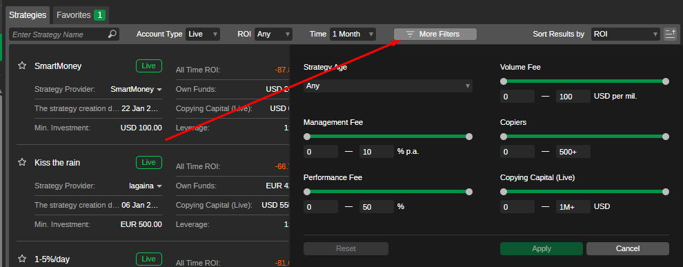Click Copiers maximum slider handle

[x=665, y=137]
